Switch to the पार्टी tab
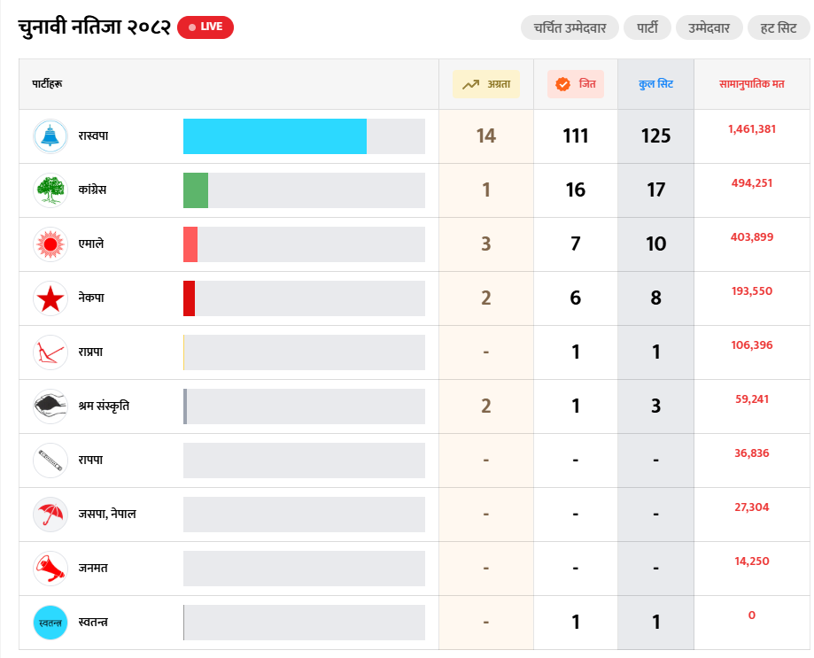 [x=647, y=27]
